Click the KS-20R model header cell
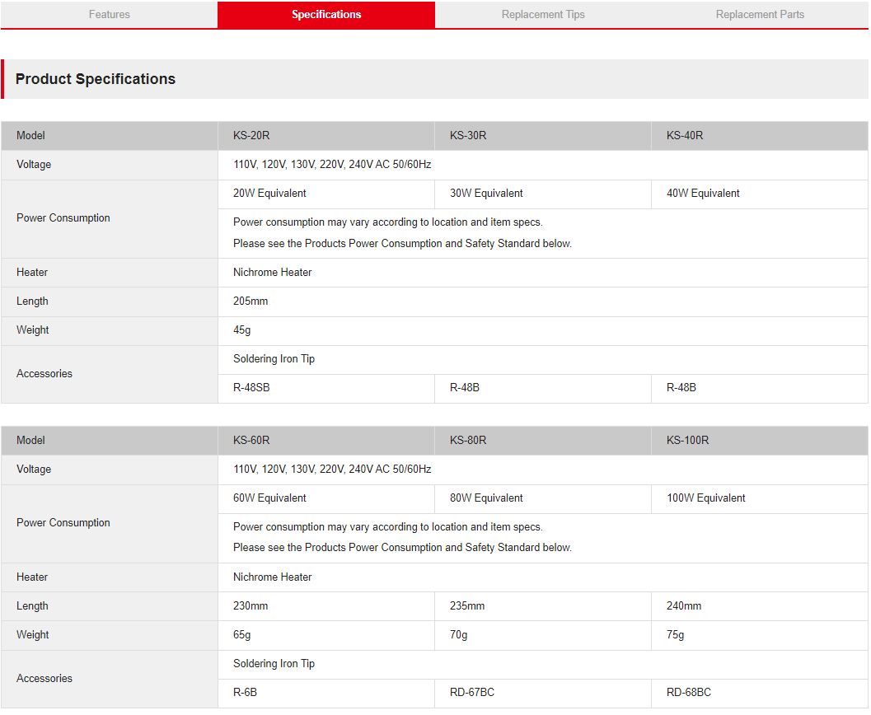Screen dimensions: 871x715 click(251, 136)
